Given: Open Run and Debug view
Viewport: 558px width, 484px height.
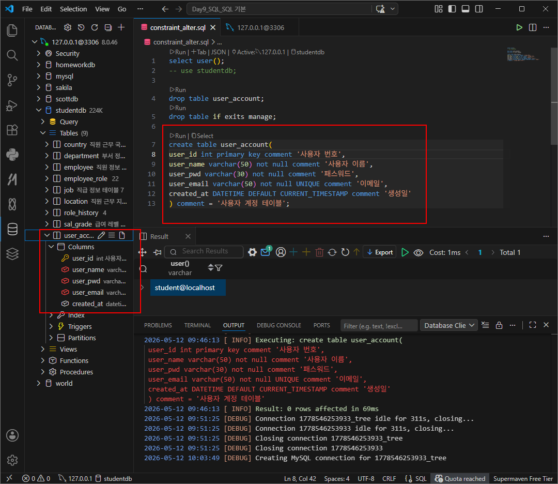Looking at the screenshot, I should (x=12, y=105).
